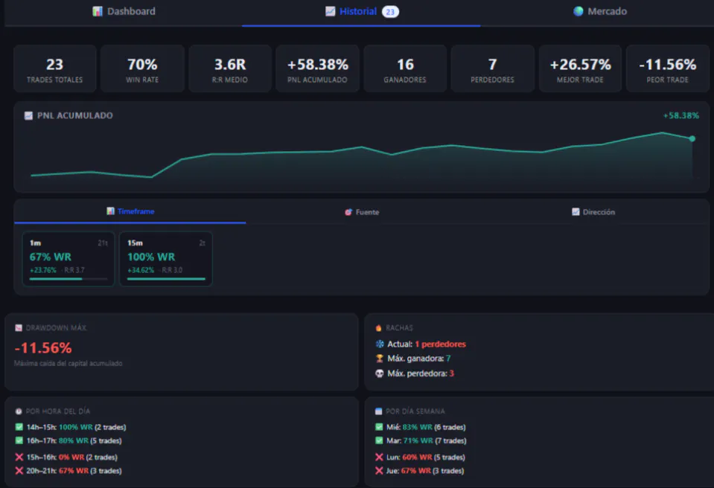Click the snowflake icon beside Actual
This screenshot has width=714, height=488.
pos(379,344)
